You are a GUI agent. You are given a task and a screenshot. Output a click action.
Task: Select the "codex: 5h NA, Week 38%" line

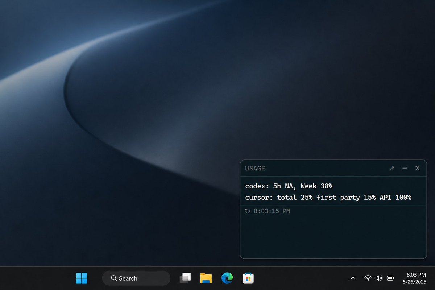click(x=289, y=186)
